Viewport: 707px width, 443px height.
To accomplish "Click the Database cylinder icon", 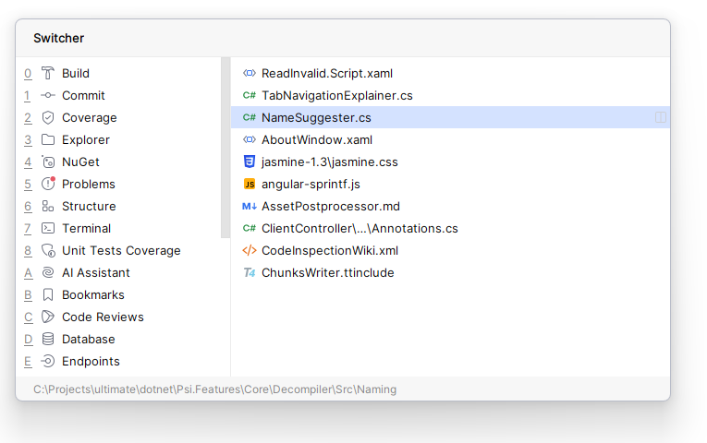I will (48, 340).
